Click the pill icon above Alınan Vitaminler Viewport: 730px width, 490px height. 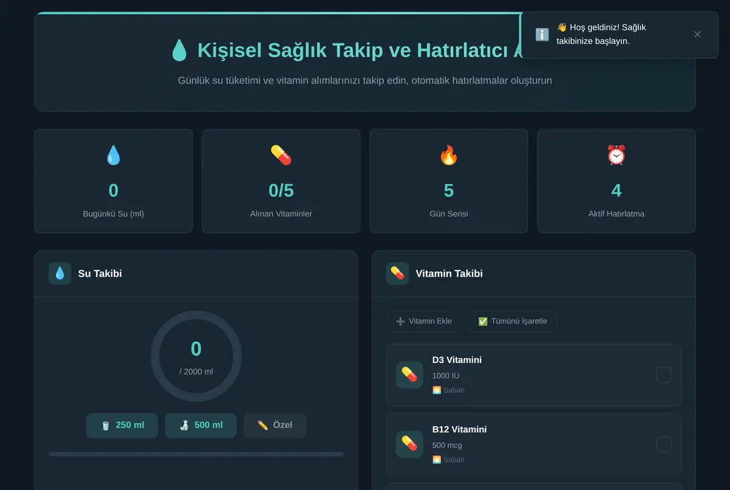point(281,155)
